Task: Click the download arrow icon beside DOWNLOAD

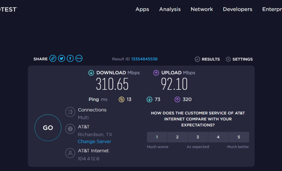Action: point(91,73)
